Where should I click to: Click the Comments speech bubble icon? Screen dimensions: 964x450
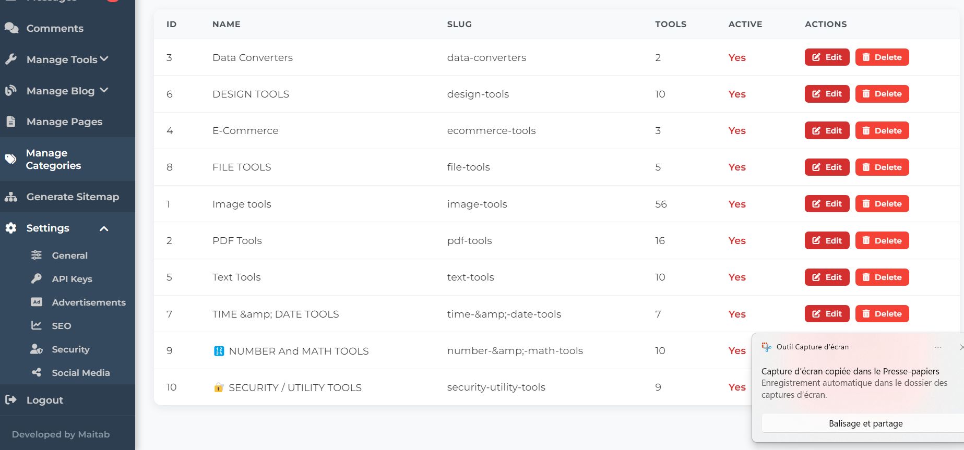[11, 28]
